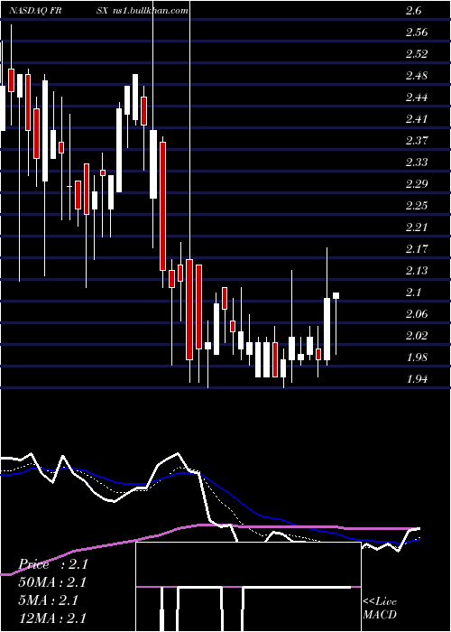
Task: Click the 2.41 price axis label
Action: pos(417,119)
